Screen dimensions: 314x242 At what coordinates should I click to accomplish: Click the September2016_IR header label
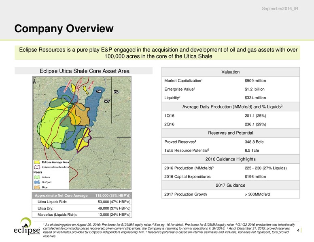280,8
